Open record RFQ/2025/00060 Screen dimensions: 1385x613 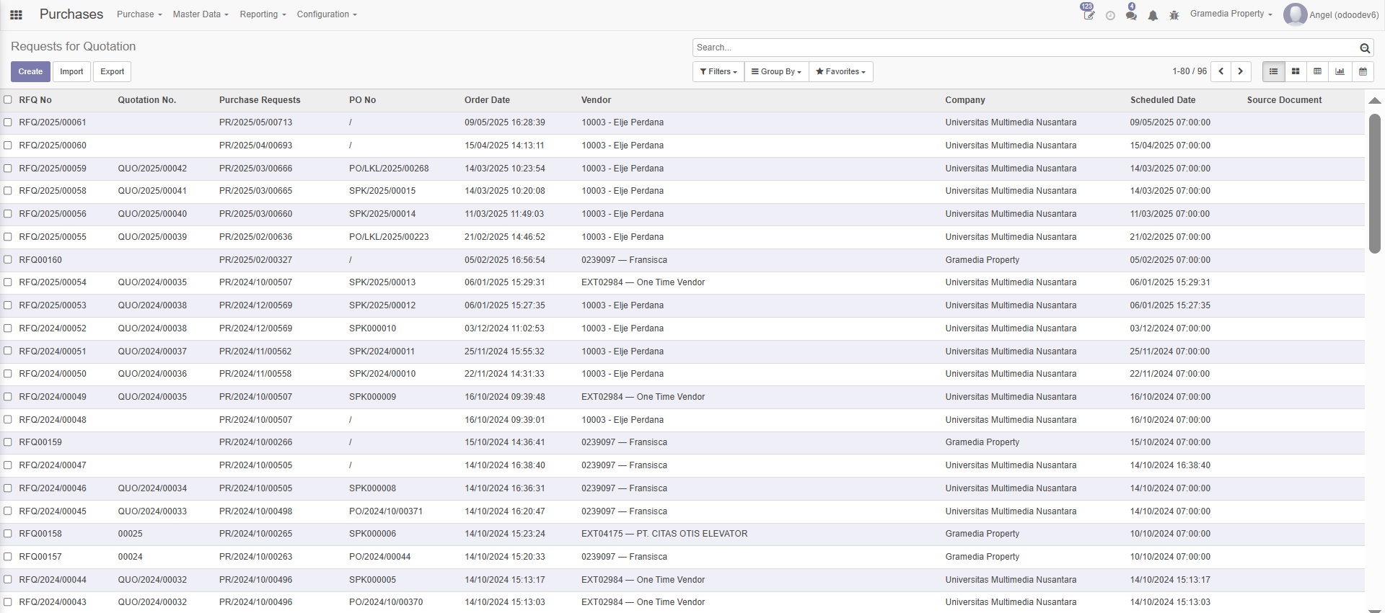pos(53,146)
